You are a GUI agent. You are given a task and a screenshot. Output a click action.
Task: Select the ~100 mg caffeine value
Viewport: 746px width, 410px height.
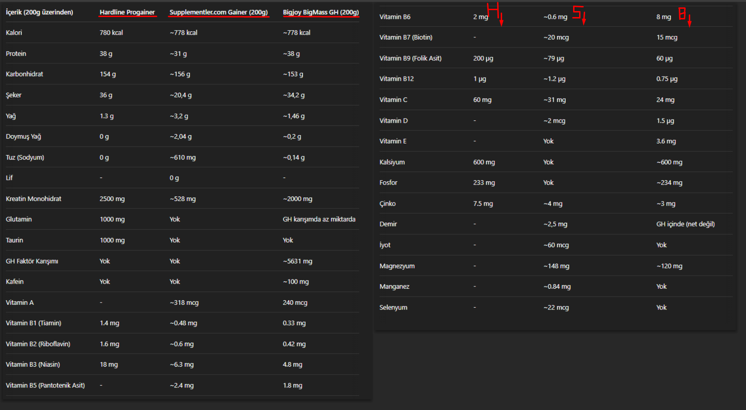[296, 282]
